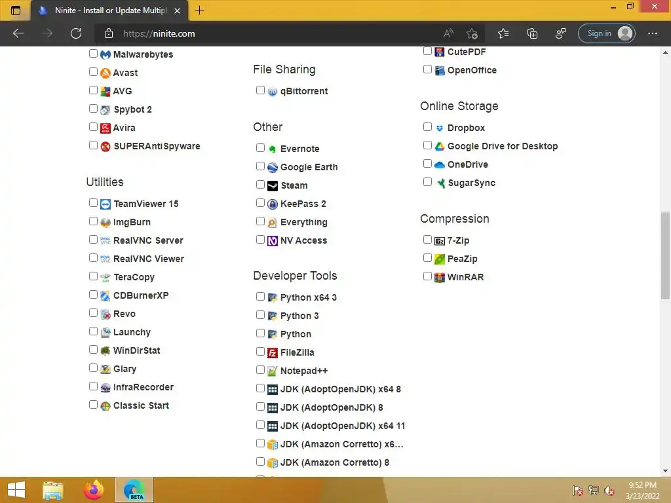Screen dimensions: 671x503
Task: Click the Avast orange icon
Action: tap(105, 73)
